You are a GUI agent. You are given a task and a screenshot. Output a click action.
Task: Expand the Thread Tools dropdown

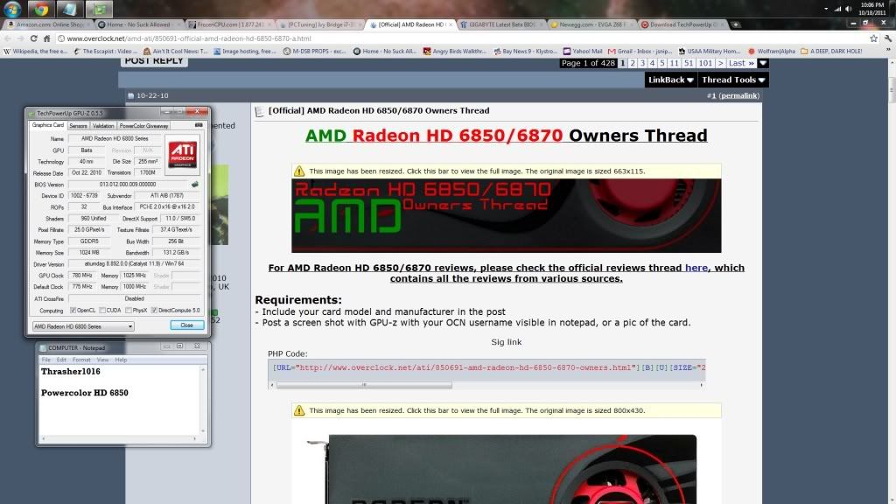pyautogui.click(x=733, y=80)
